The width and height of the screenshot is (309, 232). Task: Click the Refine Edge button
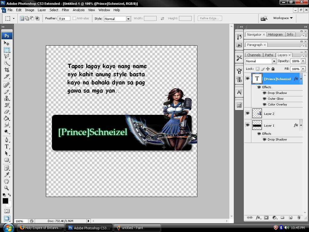click(210, 18)
